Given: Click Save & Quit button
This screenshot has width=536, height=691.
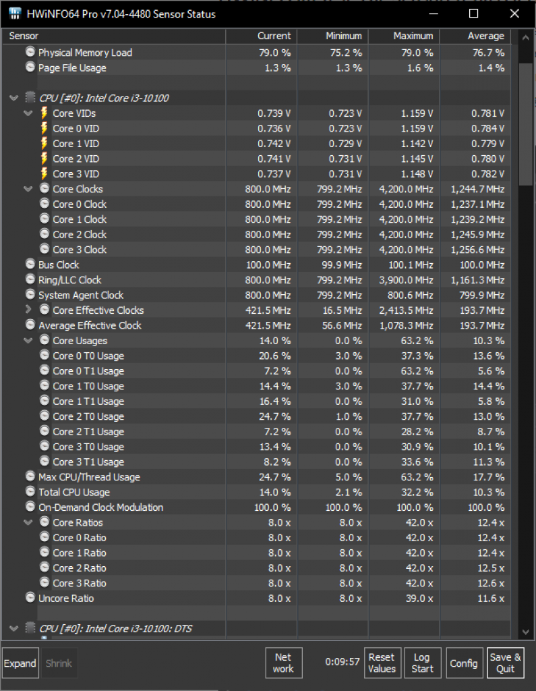Looking at the screenshot, I should point(505,663).
